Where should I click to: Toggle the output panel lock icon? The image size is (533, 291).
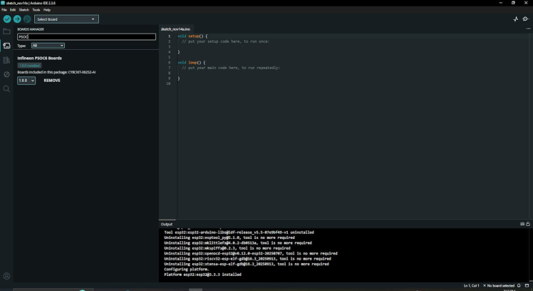(x=528, y=224)
